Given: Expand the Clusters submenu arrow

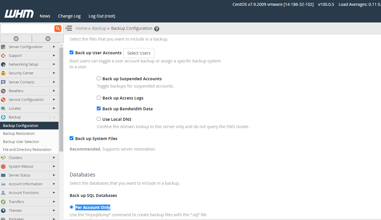Looking at the screenshot, I should (x=54, y=158).
